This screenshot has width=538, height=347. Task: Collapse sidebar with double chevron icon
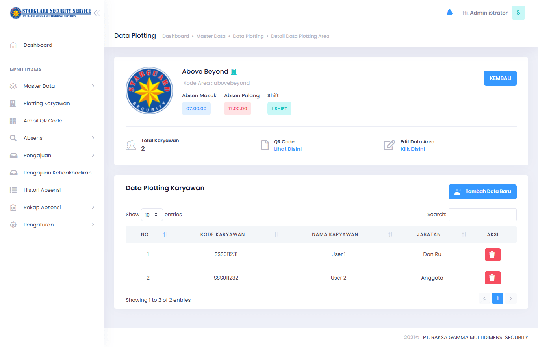(x=96, y=13)
